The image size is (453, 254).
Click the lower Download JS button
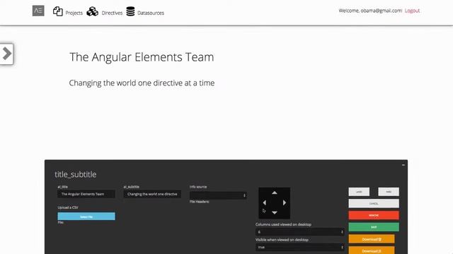(372, 250)
